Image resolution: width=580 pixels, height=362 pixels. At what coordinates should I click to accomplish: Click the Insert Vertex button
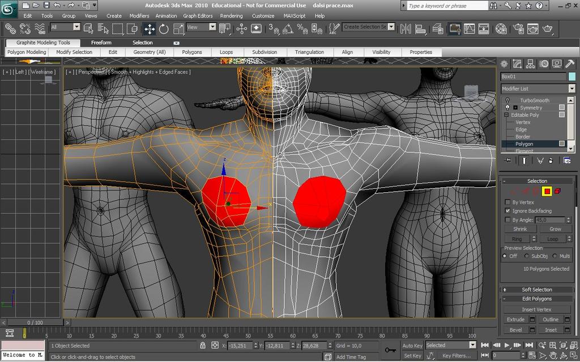(x=536, y=309)
